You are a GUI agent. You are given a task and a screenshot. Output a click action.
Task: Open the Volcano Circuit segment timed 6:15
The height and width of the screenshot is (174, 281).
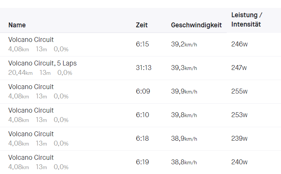tap(31, 40)
